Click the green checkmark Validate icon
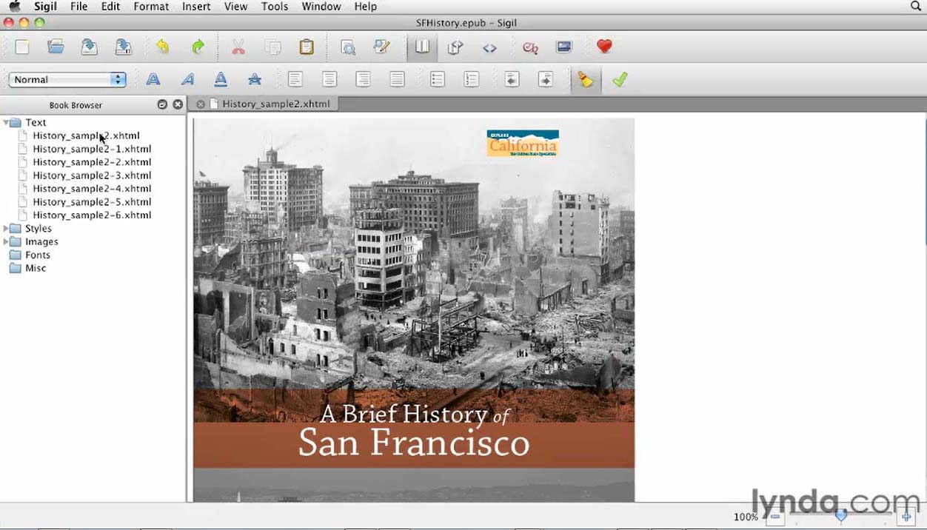Image resolution: width=927 pixels, height=530 pixels. pos(620,80)
